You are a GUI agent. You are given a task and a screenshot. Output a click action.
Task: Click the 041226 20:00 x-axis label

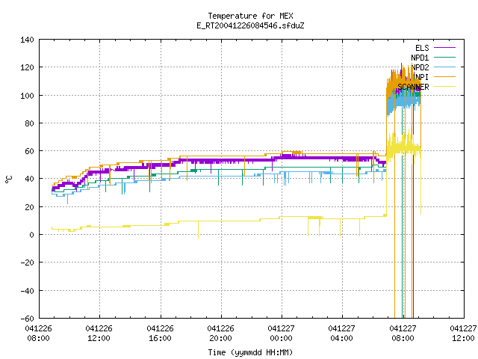[220, 334]
